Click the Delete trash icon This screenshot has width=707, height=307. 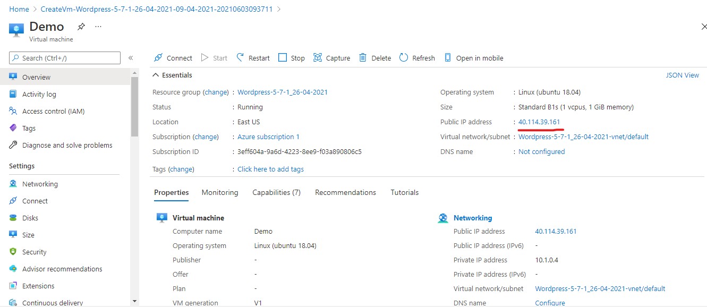pyautogui.click(x=363, y=58)
